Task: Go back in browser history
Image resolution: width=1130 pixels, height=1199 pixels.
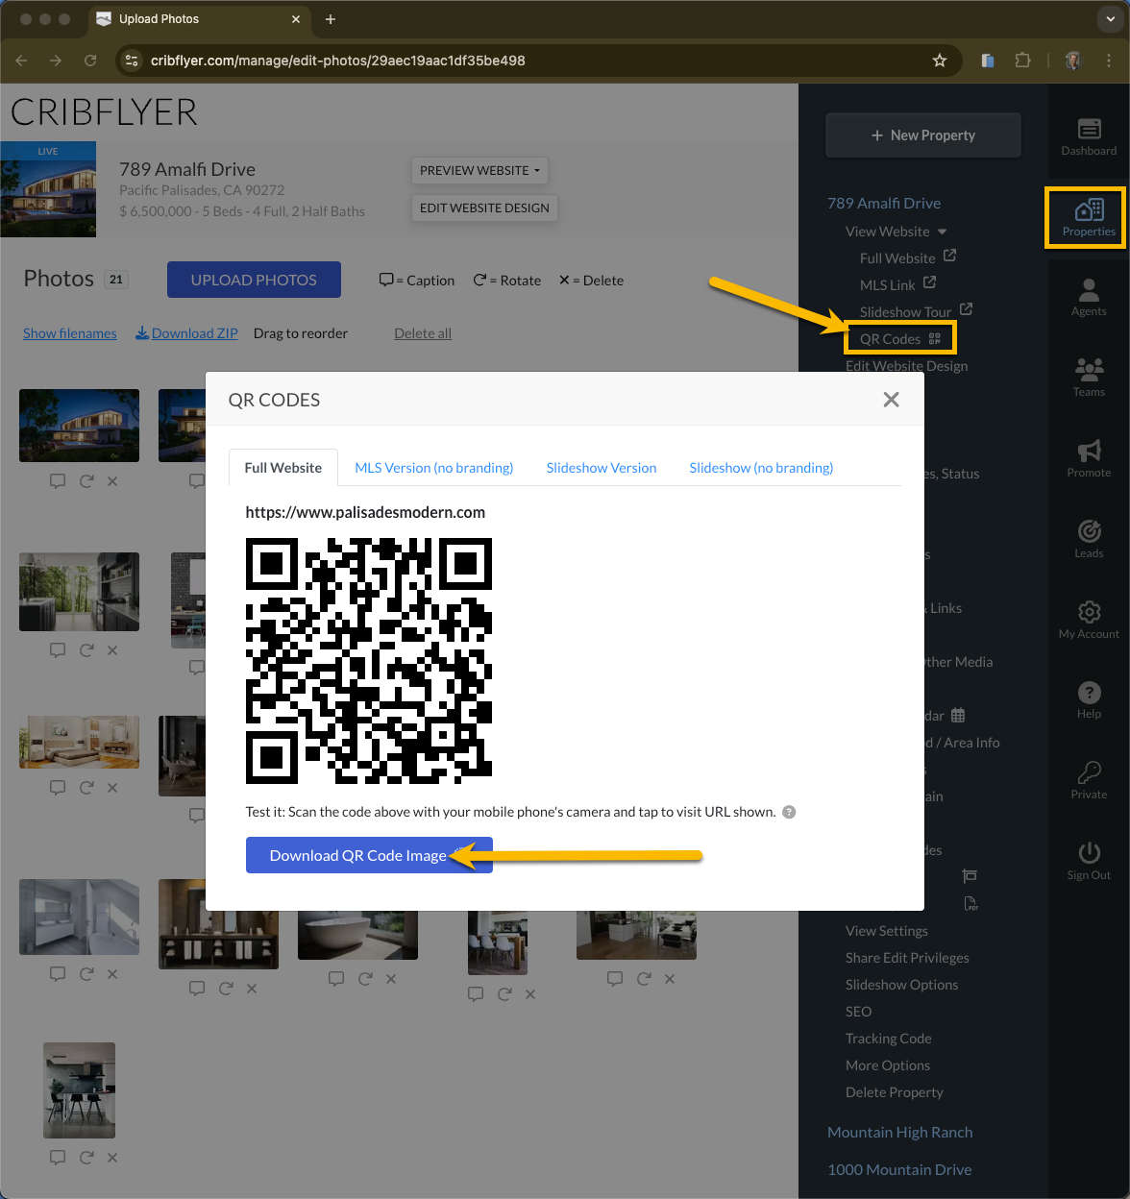Action: pyautogui.click(x=22, y=61)
